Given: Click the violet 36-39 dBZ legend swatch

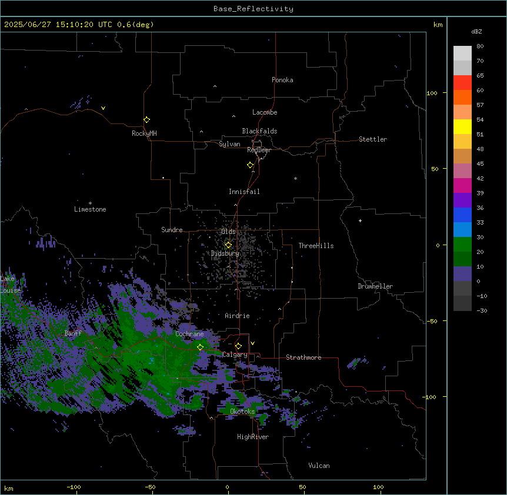Looking at the screenshot, I should point(462,200).
